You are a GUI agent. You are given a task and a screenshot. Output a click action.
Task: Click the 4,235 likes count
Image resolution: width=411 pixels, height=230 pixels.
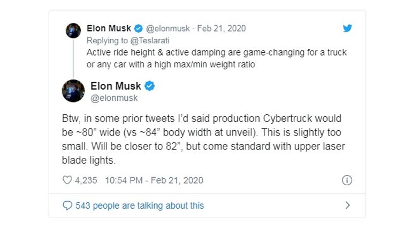(x=86, y=180)
